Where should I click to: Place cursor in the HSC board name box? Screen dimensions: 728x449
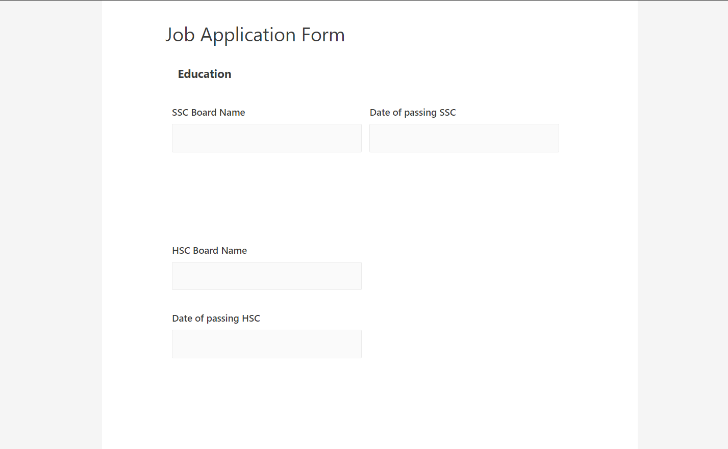(266, 276)
